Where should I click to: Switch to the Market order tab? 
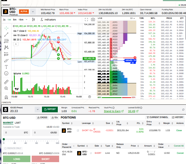click(8, 123)
